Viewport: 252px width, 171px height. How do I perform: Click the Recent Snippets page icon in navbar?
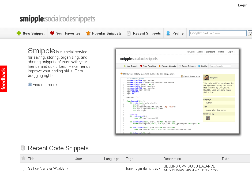coord(129,33)
